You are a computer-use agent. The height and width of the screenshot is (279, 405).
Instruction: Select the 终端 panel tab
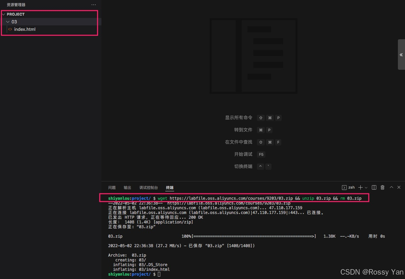coord(170,187)
